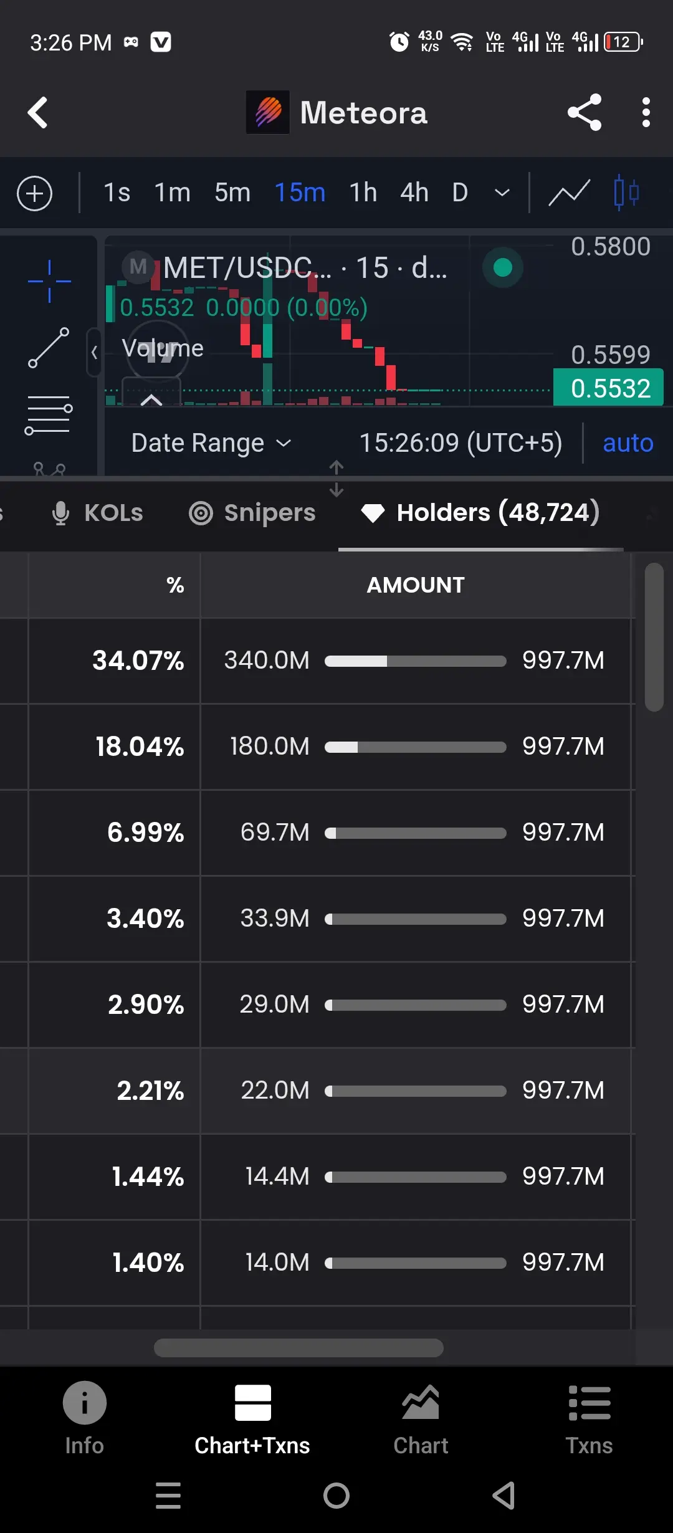Tap the % column header
673x1533 pixels.
(x=175, y=585)
